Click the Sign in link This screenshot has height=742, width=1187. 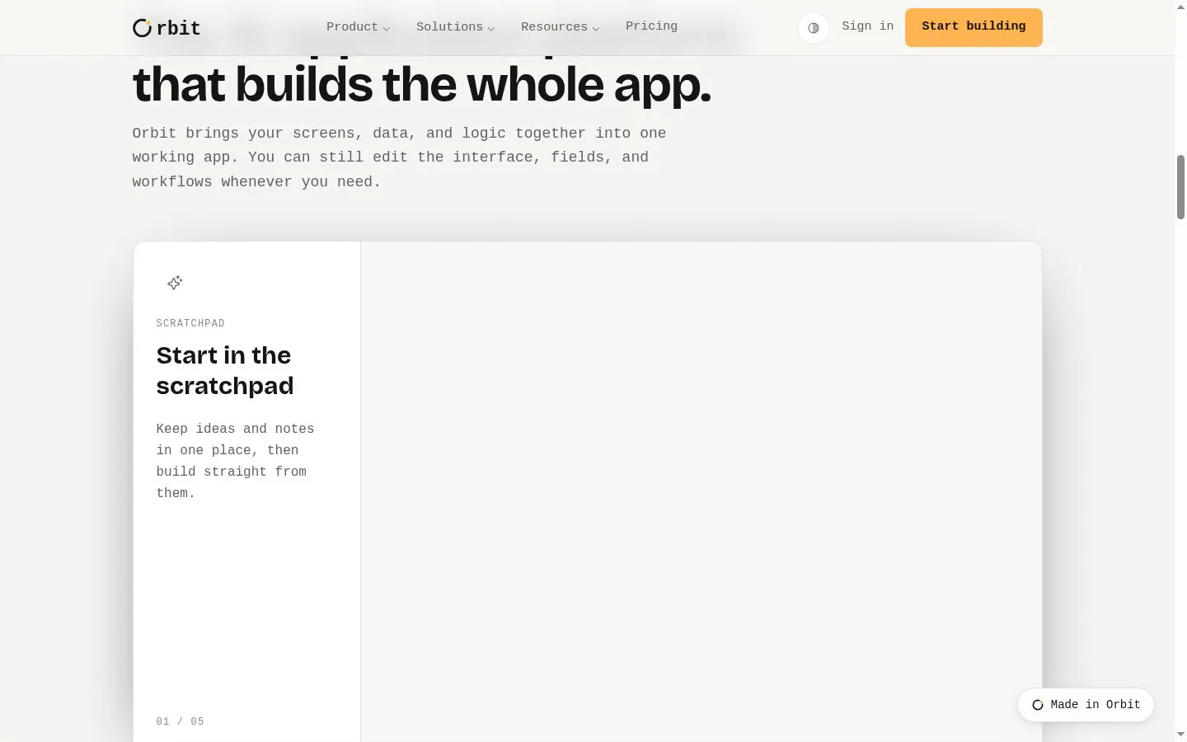click(x=867, y=26)
